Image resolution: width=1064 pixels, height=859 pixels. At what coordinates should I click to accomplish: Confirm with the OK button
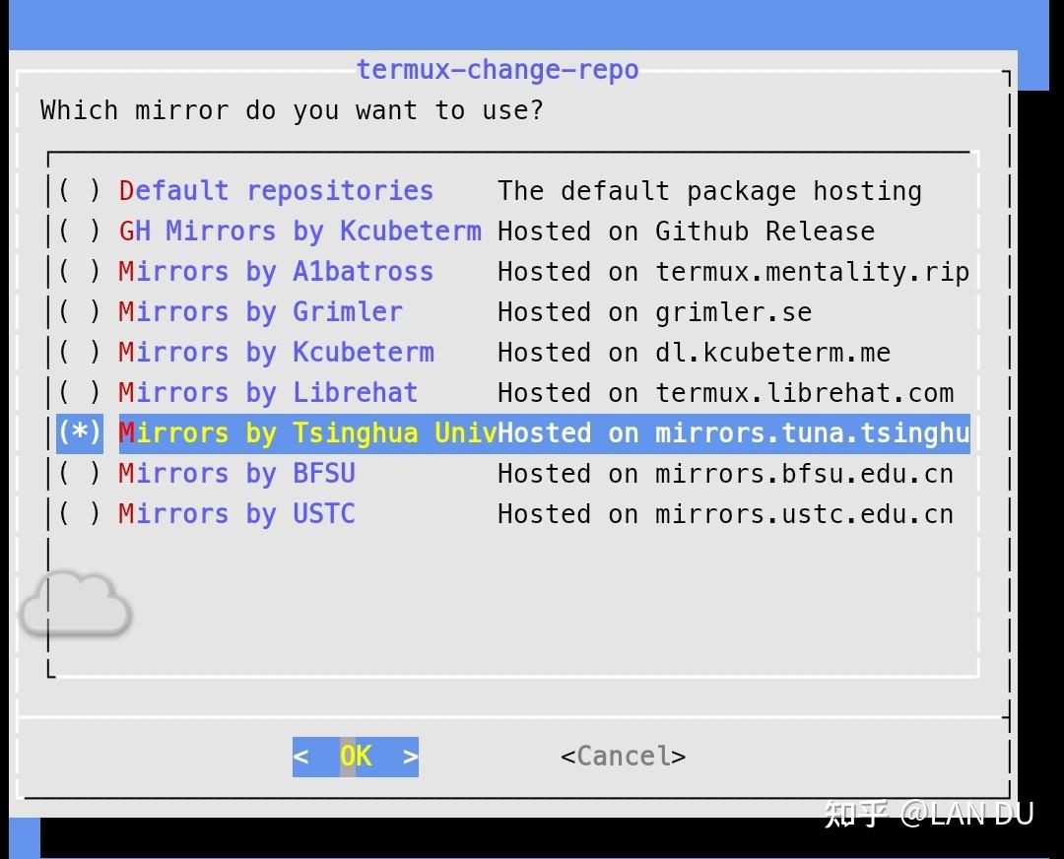(x=356, y=757)
